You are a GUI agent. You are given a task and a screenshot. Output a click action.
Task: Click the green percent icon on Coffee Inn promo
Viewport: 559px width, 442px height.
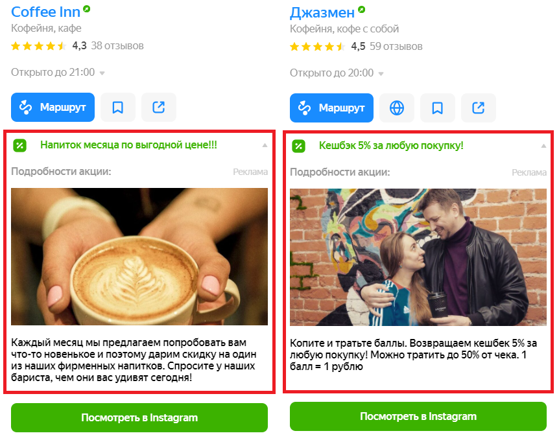pos(20,145)
